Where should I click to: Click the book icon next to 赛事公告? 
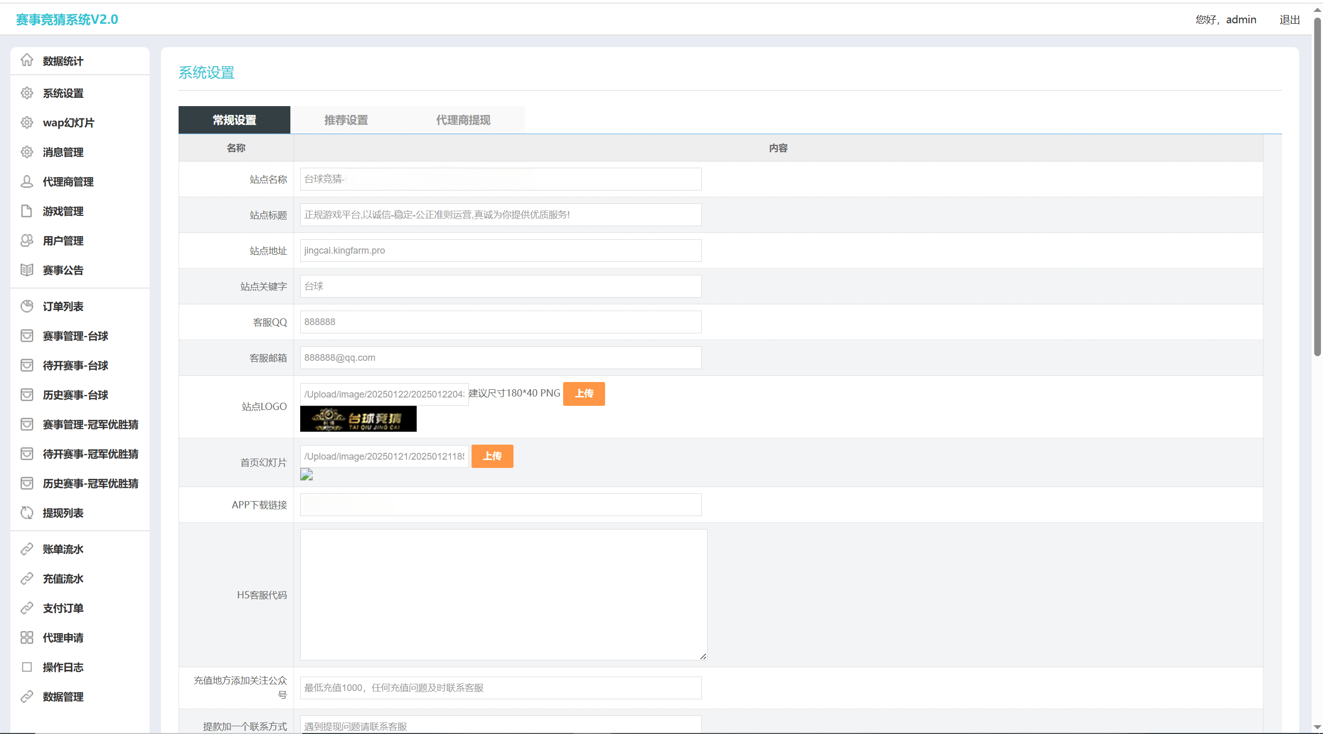27,270
